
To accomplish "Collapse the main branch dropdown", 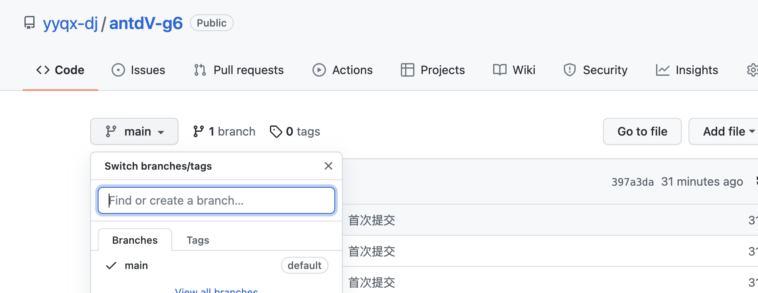I will (134, 131).
